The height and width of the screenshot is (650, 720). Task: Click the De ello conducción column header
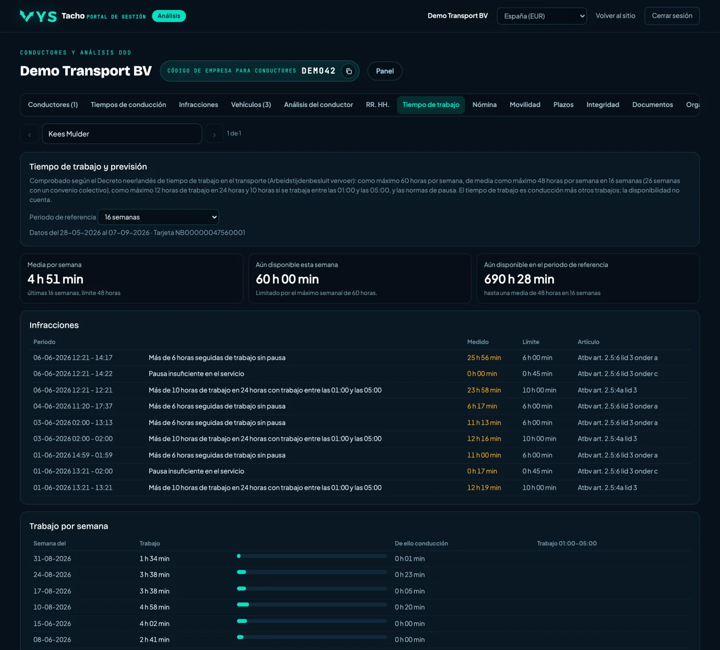click(x=421, y=544)
